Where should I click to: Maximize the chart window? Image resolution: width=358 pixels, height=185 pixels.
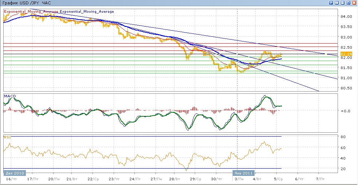click(349, 3)
